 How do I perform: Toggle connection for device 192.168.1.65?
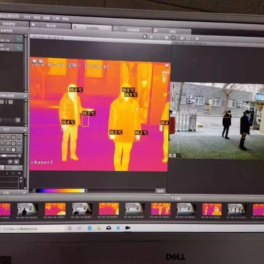coord(19,48)
